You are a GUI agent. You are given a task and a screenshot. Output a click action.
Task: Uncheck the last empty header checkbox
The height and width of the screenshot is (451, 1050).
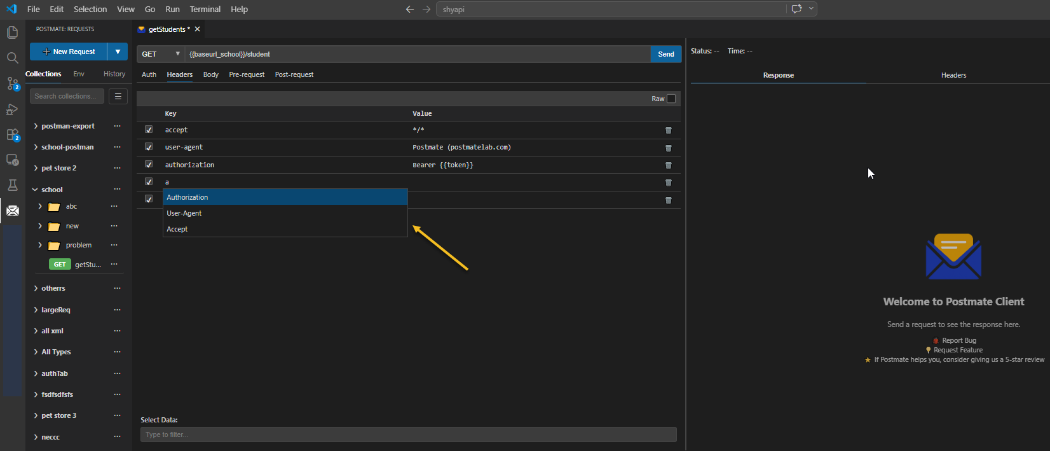(x=149, y=199)
